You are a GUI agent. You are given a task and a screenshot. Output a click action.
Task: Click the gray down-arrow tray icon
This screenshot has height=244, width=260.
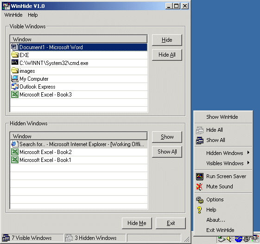point(247,239)
